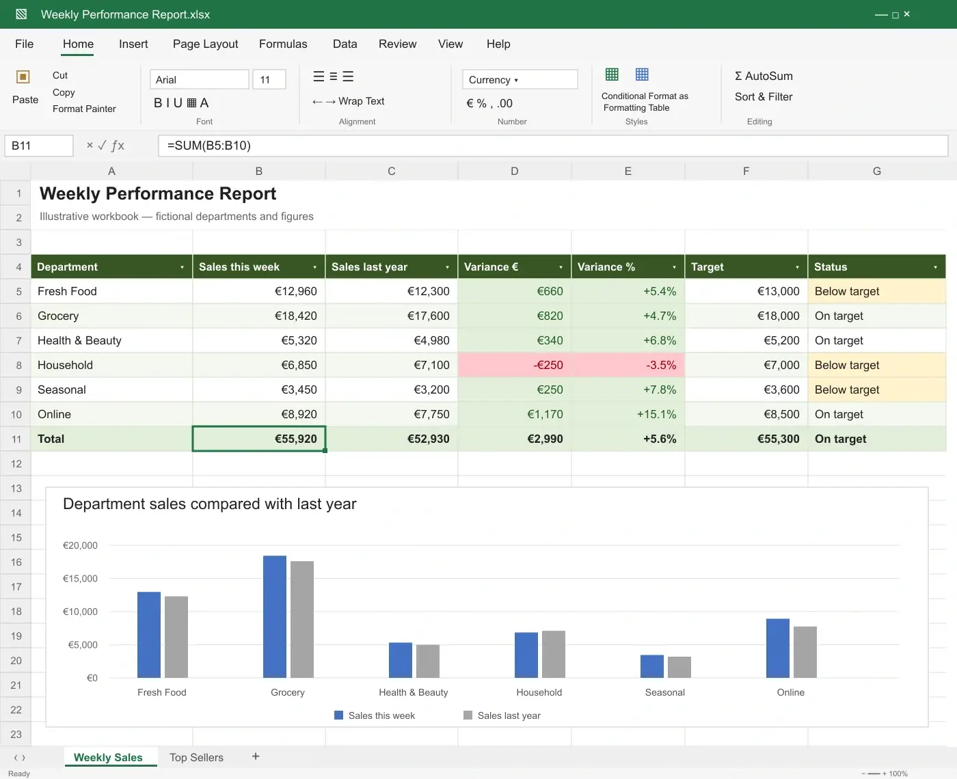The height and width of the screenshot is (779, 957).
Task: Activate the Format Painter
Action: coord(84,109)
